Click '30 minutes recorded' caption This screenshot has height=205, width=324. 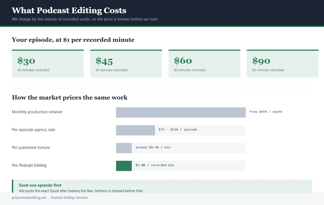33,70
